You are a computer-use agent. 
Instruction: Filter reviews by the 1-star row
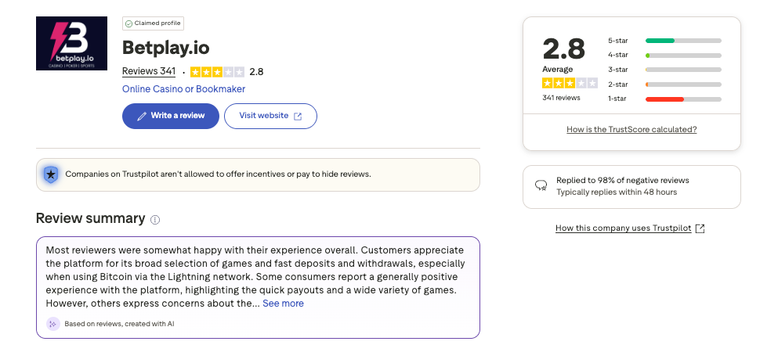[x=664, y=99]
